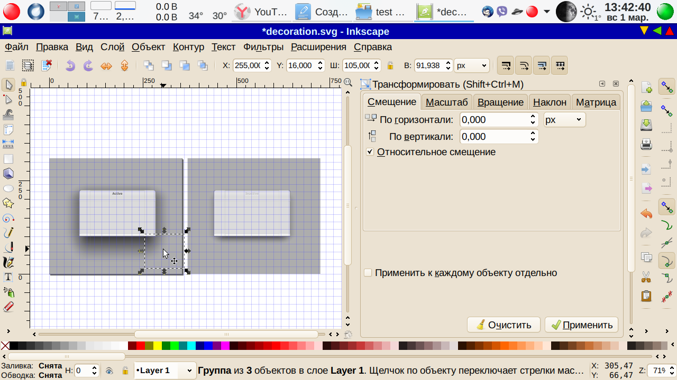The image size is (677, 380).
Task: Click the Cut scissors icon
Action: (646, 277)
